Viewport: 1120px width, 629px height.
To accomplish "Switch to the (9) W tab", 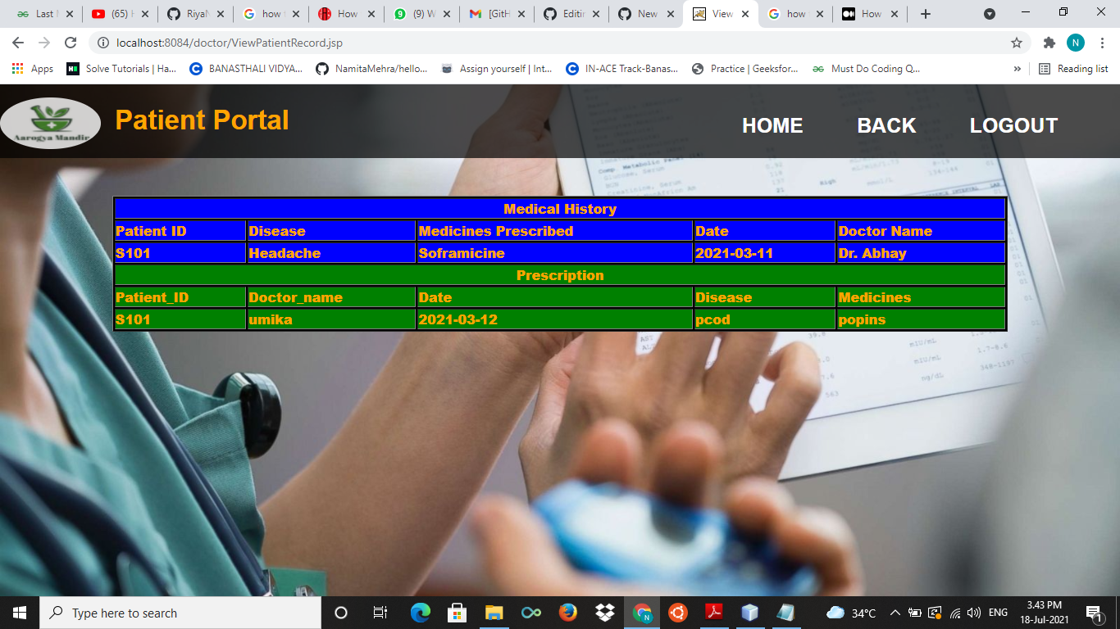I will point(422,14).
